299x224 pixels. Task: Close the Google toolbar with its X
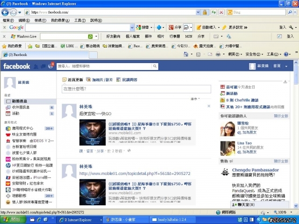click(x=4, y=28)
